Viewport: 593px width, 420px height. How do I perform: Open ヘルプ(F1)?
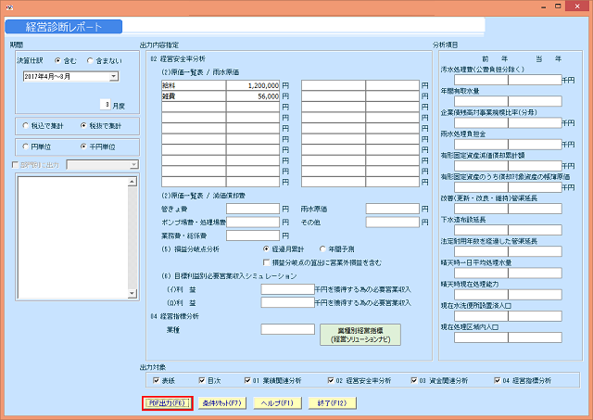[277, 403]
